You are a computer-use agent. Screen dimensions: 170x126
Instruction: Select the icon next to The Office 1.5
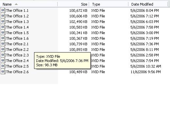(x=3, y=33)
